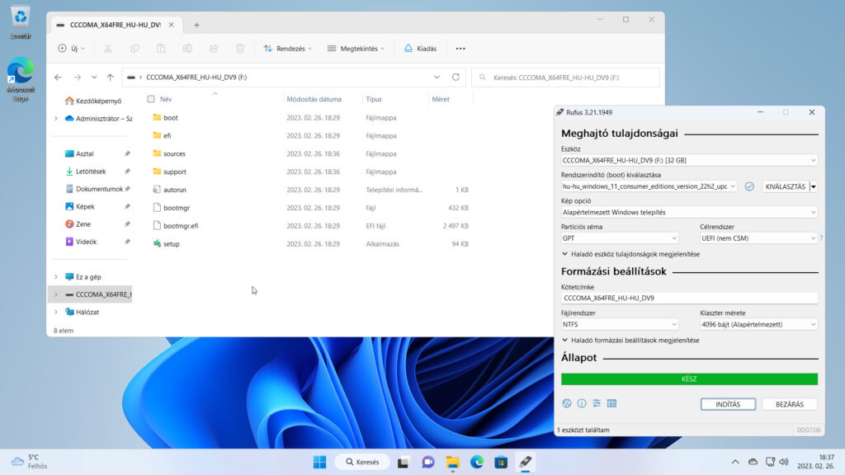Image resolution: width=845 pixels, height=475 pixels.
Task: Refresh the Explorer folder view
Action: (x=456, y=77)
